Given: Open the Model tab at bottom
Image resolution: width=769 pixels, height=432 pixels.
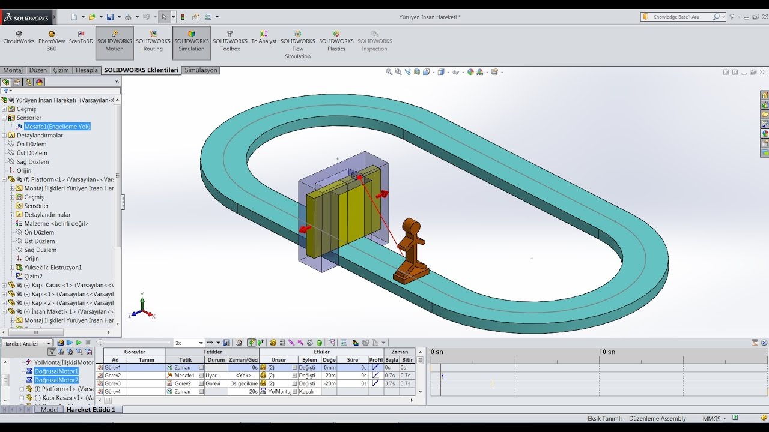Looking at the screenshot, I should (50, 410).
